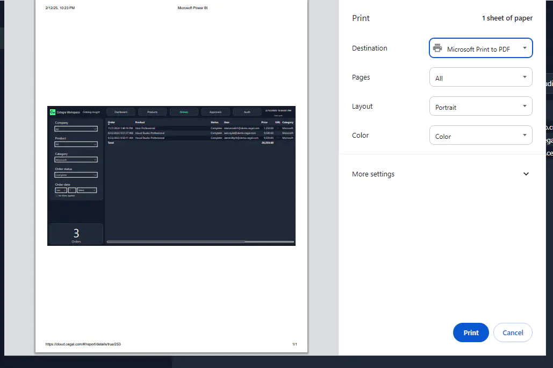Image resolution: width=553 pixels, height=368 pixels.
Task: Open the Company filter dropdown in preview
Action: [x=76, y=129]
